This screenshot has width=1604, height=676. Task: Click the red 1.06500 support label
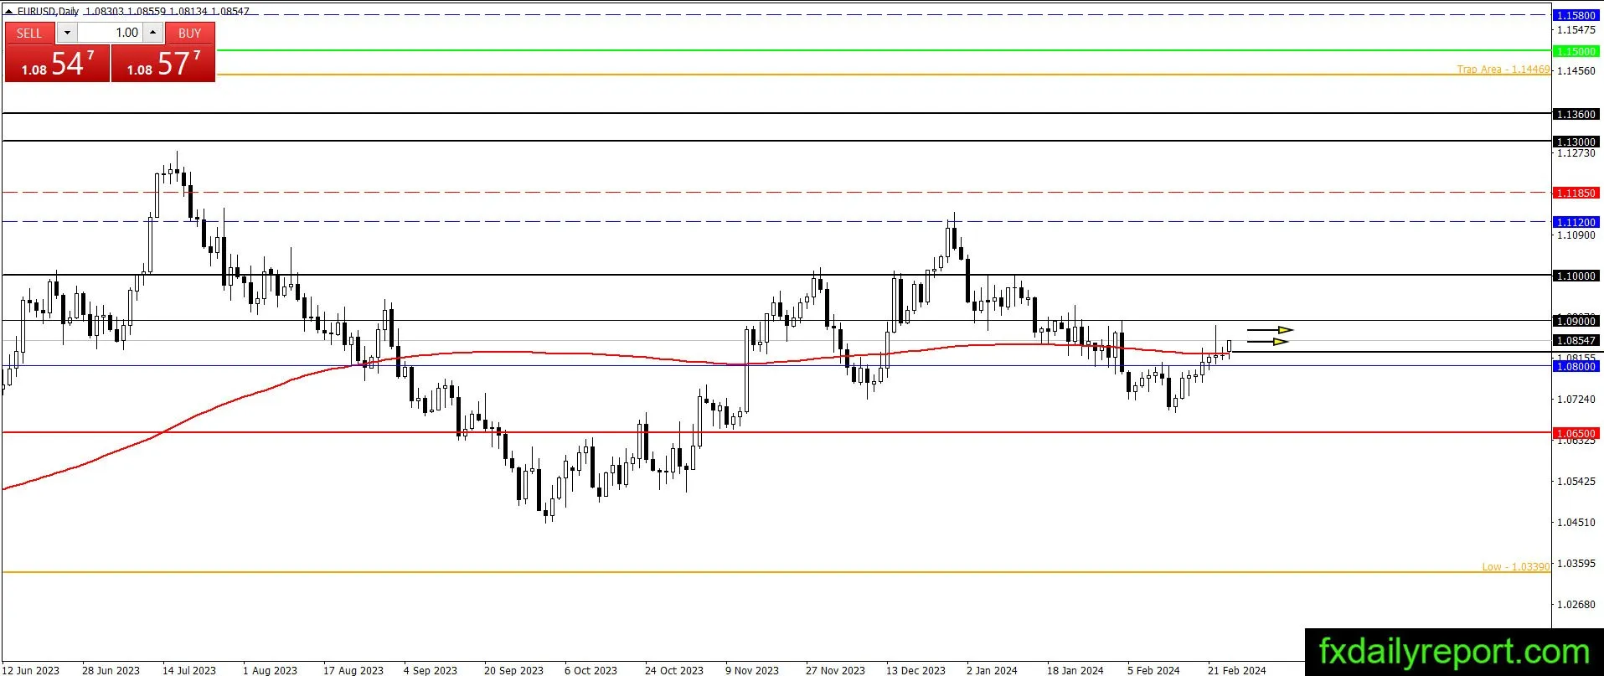[1576, 433]
